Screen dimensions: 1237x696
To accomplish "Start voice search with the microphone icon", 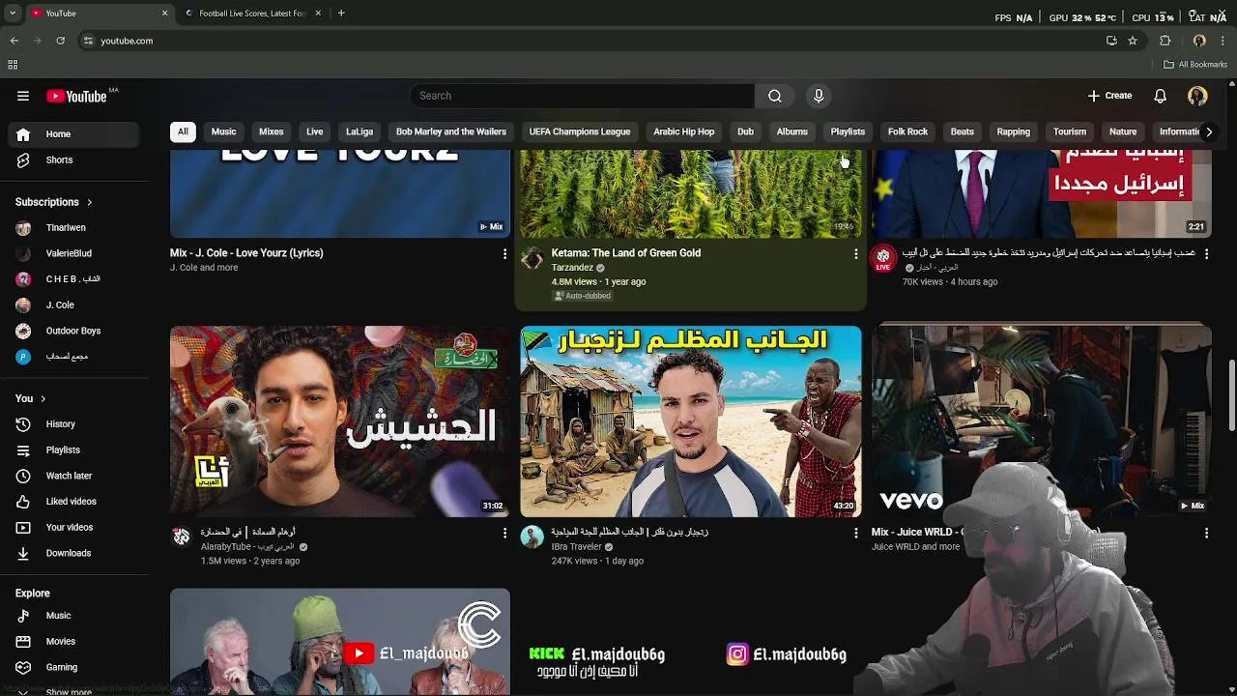I will tap(819, 96).
